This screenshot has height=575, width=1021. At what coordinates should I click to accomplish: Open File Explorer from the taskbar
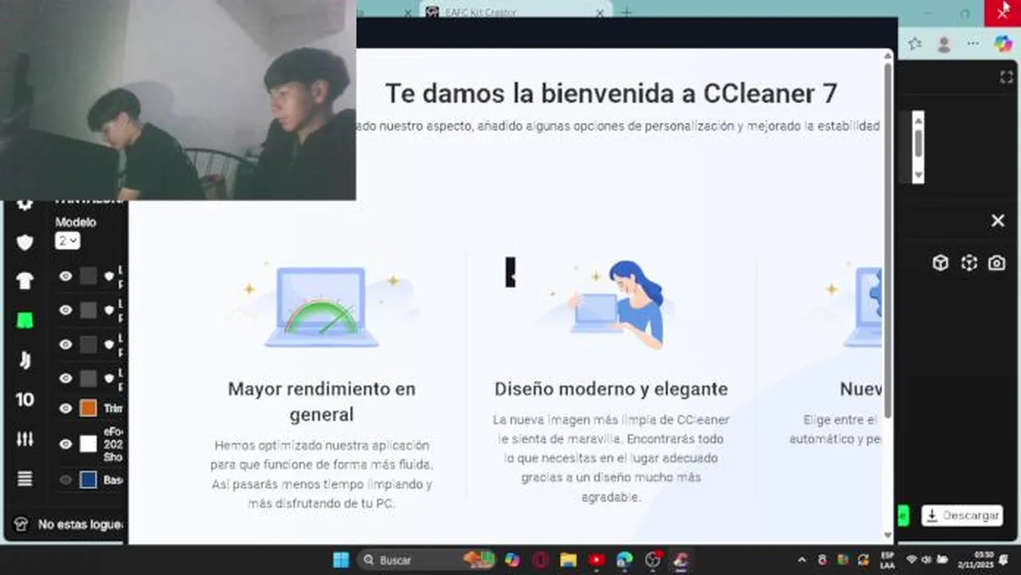coord(568,560)
